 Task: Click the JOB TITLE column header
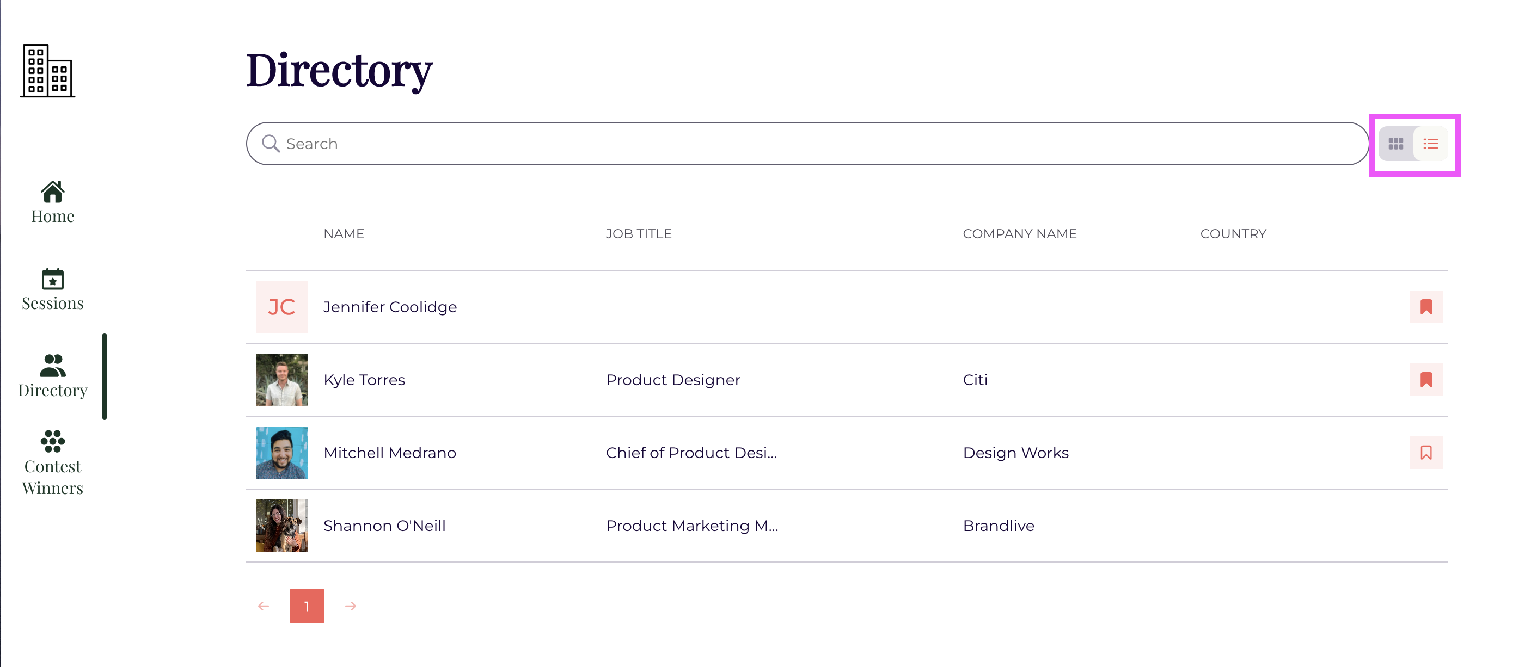pyautogui.click(x=638, y=234)
